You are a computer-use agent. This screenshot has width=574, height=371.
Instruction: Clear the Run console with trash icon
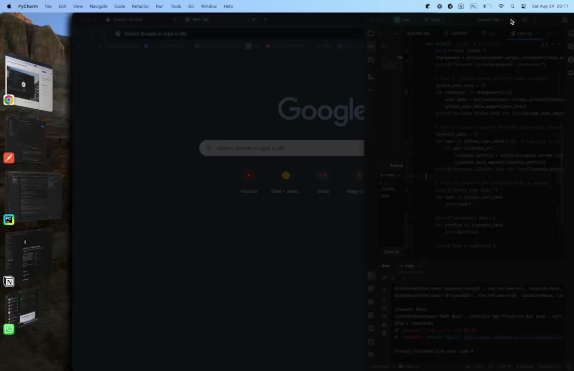(384, 333)
